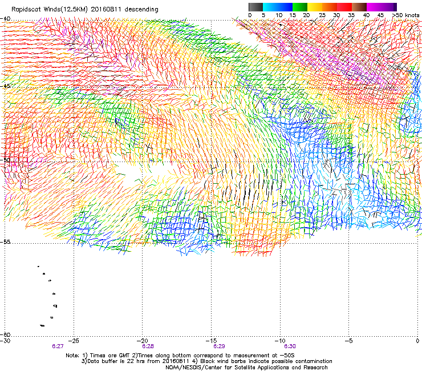422x371 pixels.
Task: Click the latitude axis label "-60"
Action: pos(6,334)
